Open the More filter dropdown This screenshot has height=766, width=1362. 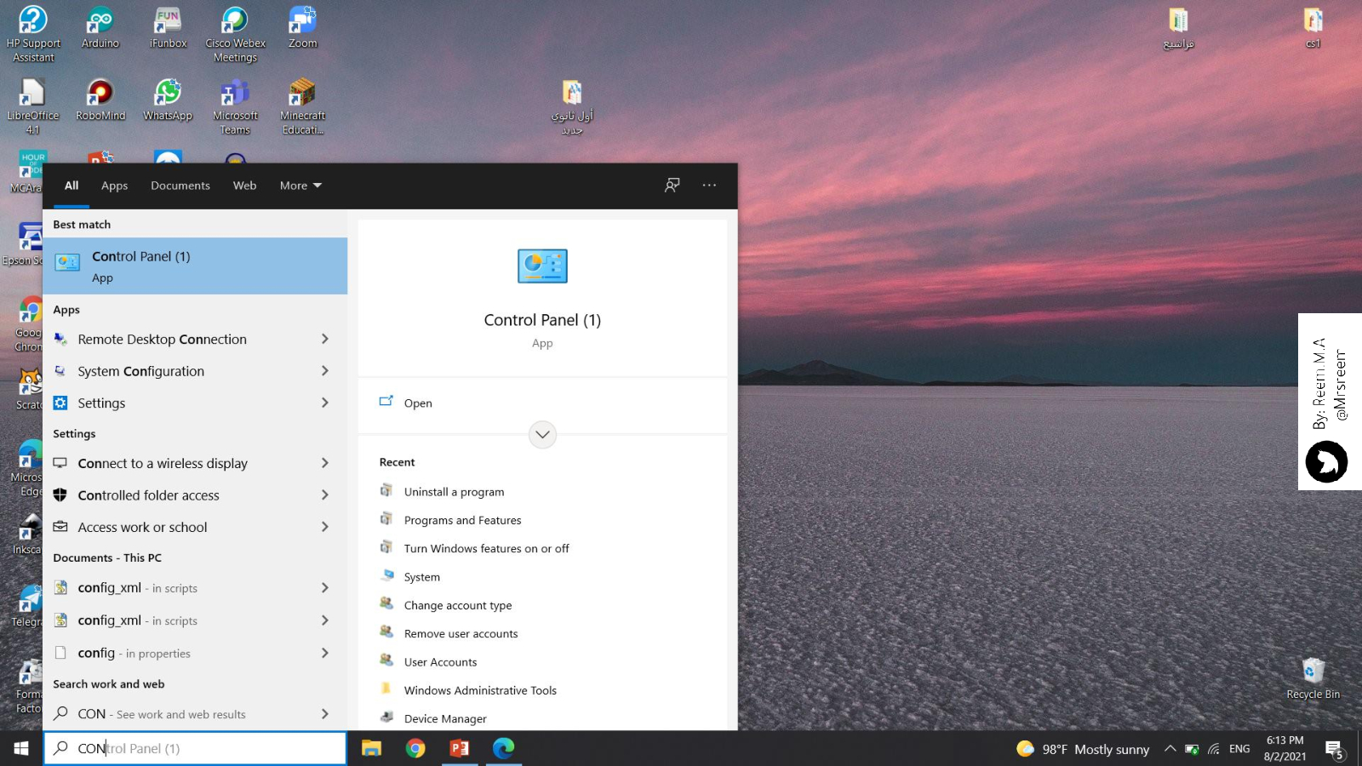tap(300, 186)
